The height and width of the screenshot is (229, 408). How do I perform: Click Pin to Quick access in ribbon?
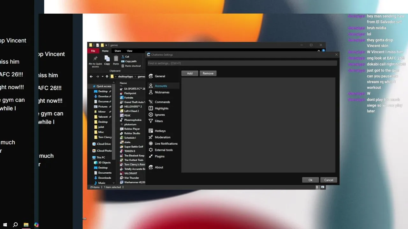(x=95, y=61)
